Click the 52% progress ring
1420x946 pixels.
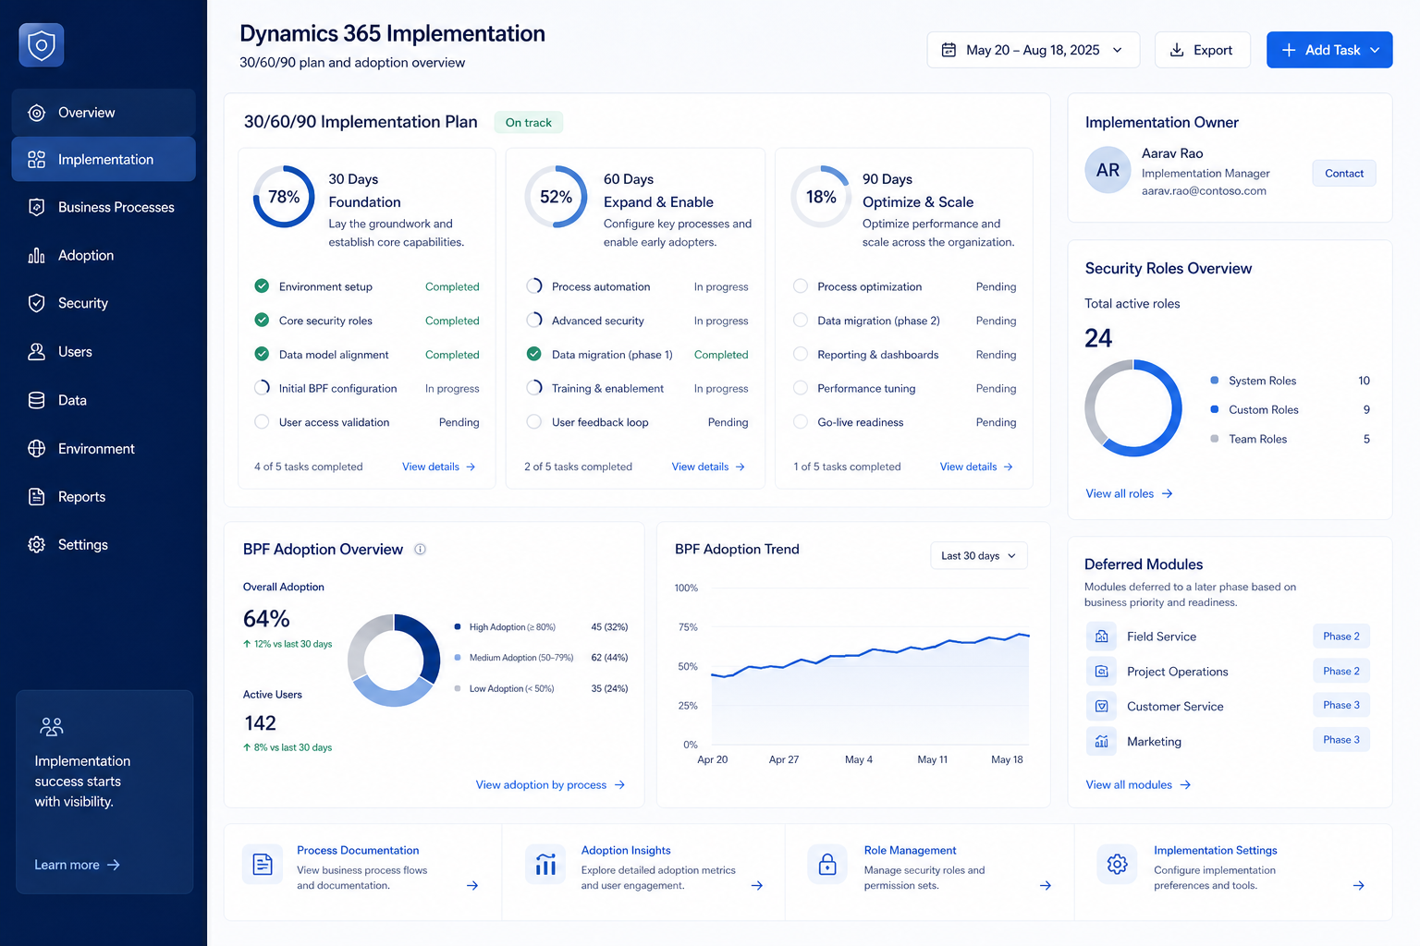click(556, 197)
